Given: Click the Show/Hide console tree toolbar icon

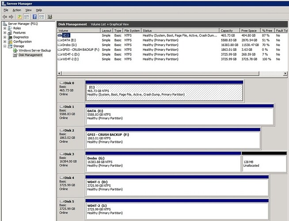Looking at the screenshot, I should 27,17.
